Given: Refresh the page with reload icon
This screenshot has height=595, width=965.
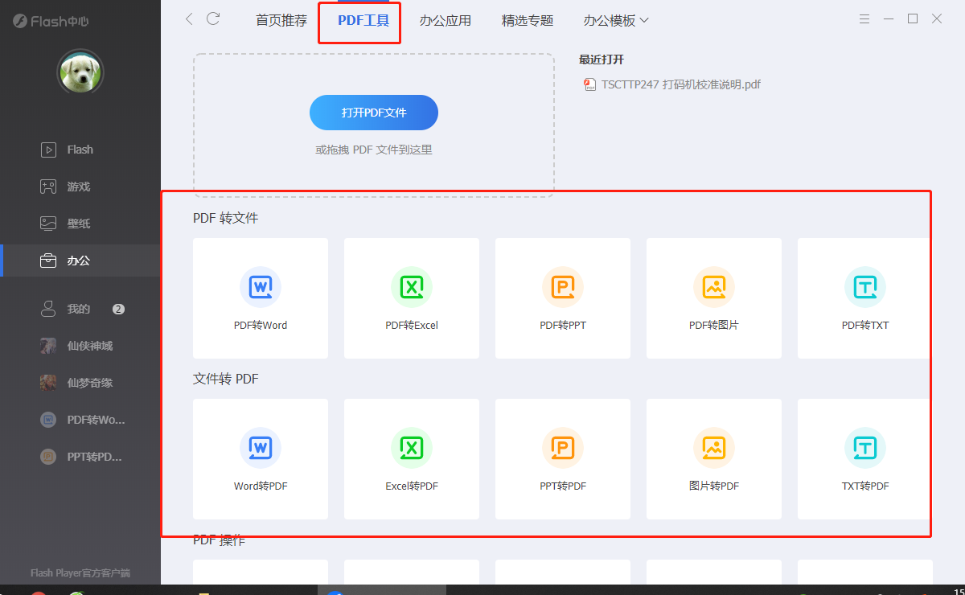Looking at the screenshot, I should (x=213, y=18).
